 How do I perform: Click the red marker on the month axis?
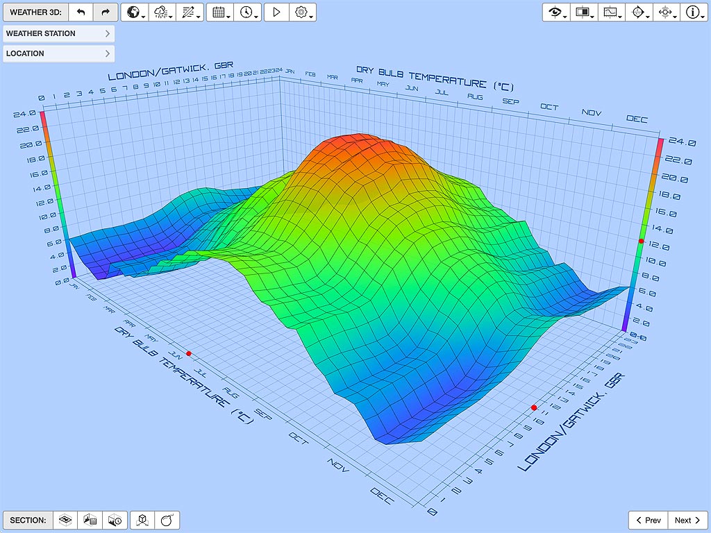point(189,353)
